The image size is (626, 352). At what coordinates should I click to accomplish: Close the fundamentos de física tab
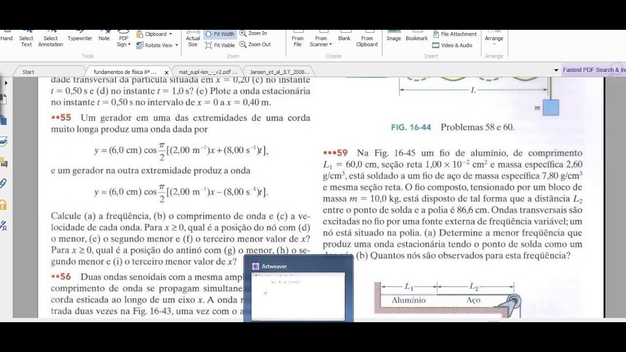click(x=166, y=72)
